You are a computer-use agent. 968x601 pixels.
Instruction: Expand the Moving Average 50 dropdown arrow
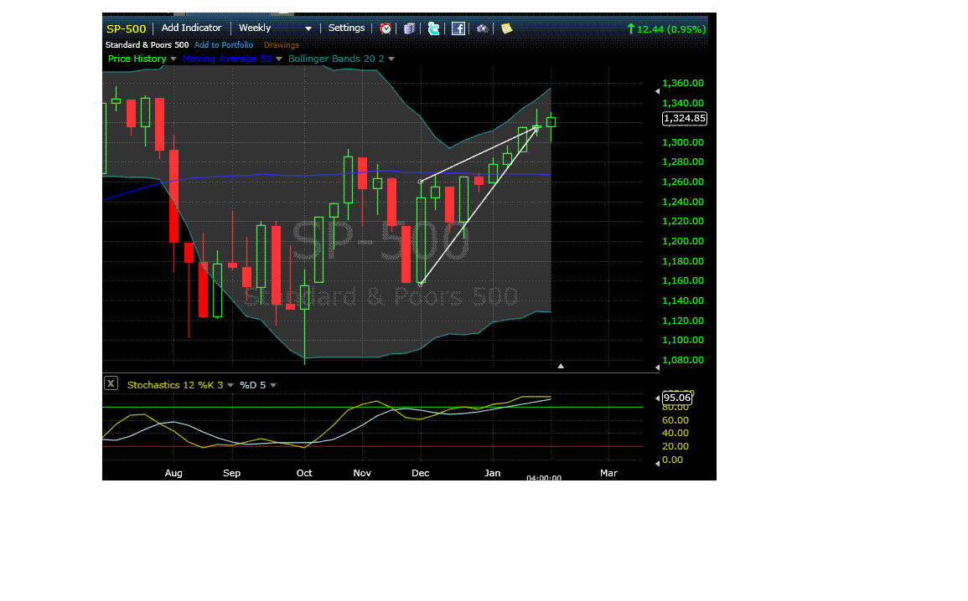(279, 59)
